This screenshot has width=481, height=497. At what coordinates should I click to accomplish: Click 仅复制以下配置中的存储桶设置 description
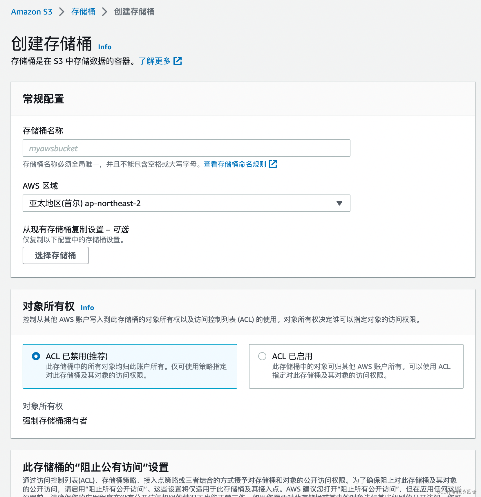74,240
